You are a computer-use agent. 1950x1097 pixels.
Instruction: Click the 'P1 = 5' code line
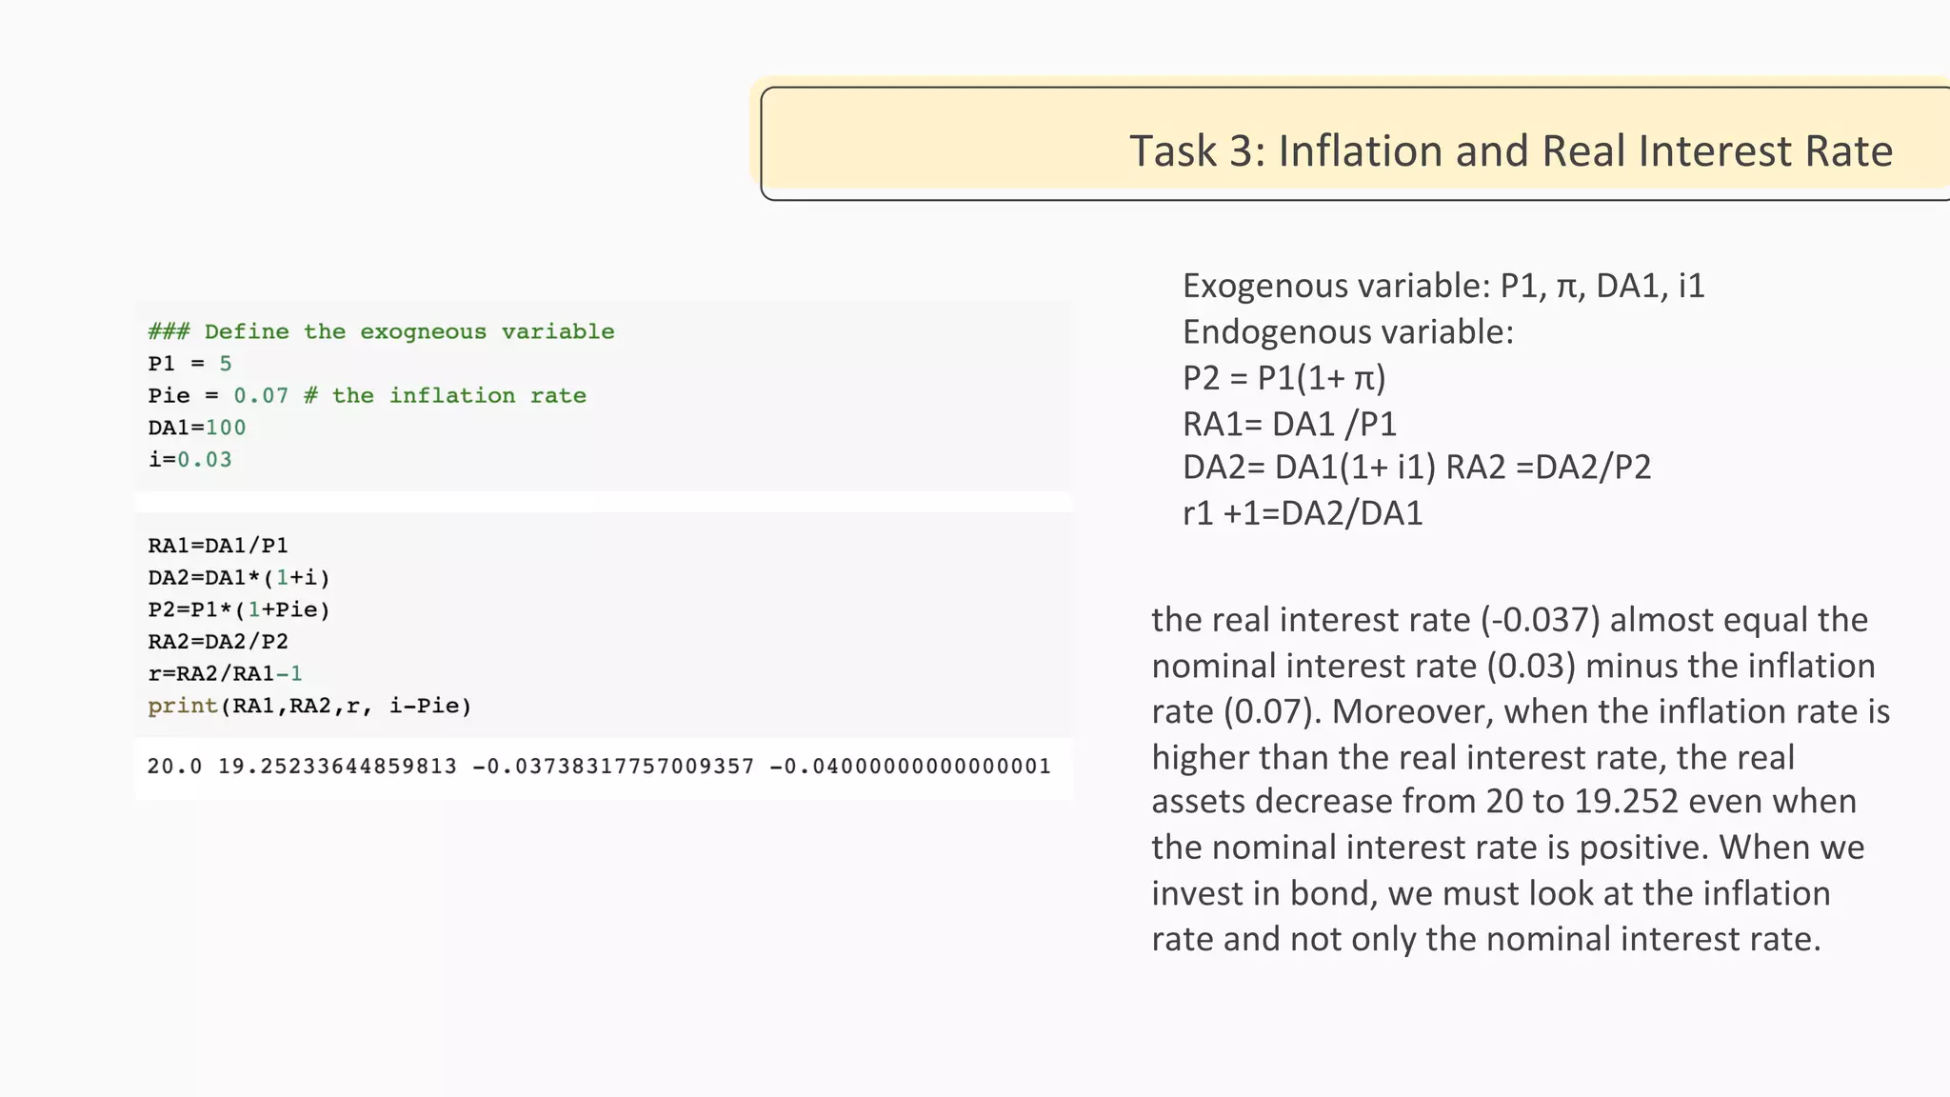189,364
